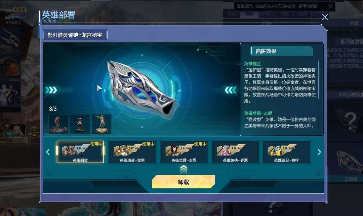
Task: Open the 影刃潜灵臂铠-龙宫秘宝 title label
Action: click(x=75, y=35)
